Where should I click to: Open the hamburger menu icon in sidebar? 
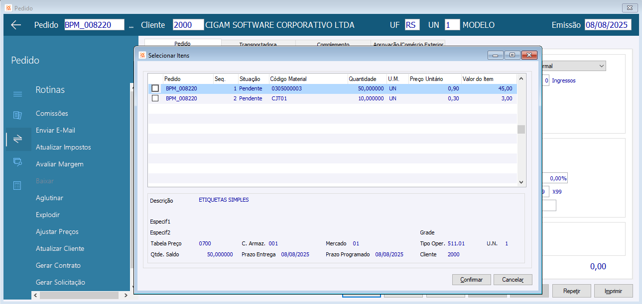[17, 94]
